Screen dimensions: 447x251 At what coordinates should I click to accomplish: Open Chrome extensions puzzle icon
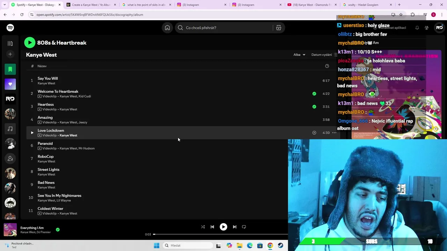pos(413,15)
